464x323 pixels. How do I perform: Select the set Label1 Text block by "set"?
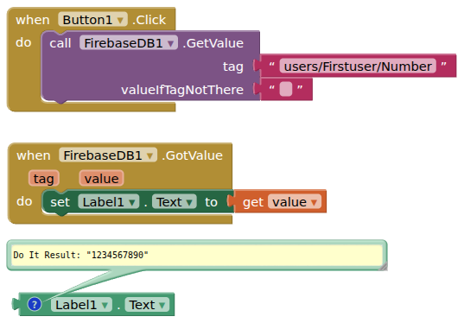tap(60, 202)
